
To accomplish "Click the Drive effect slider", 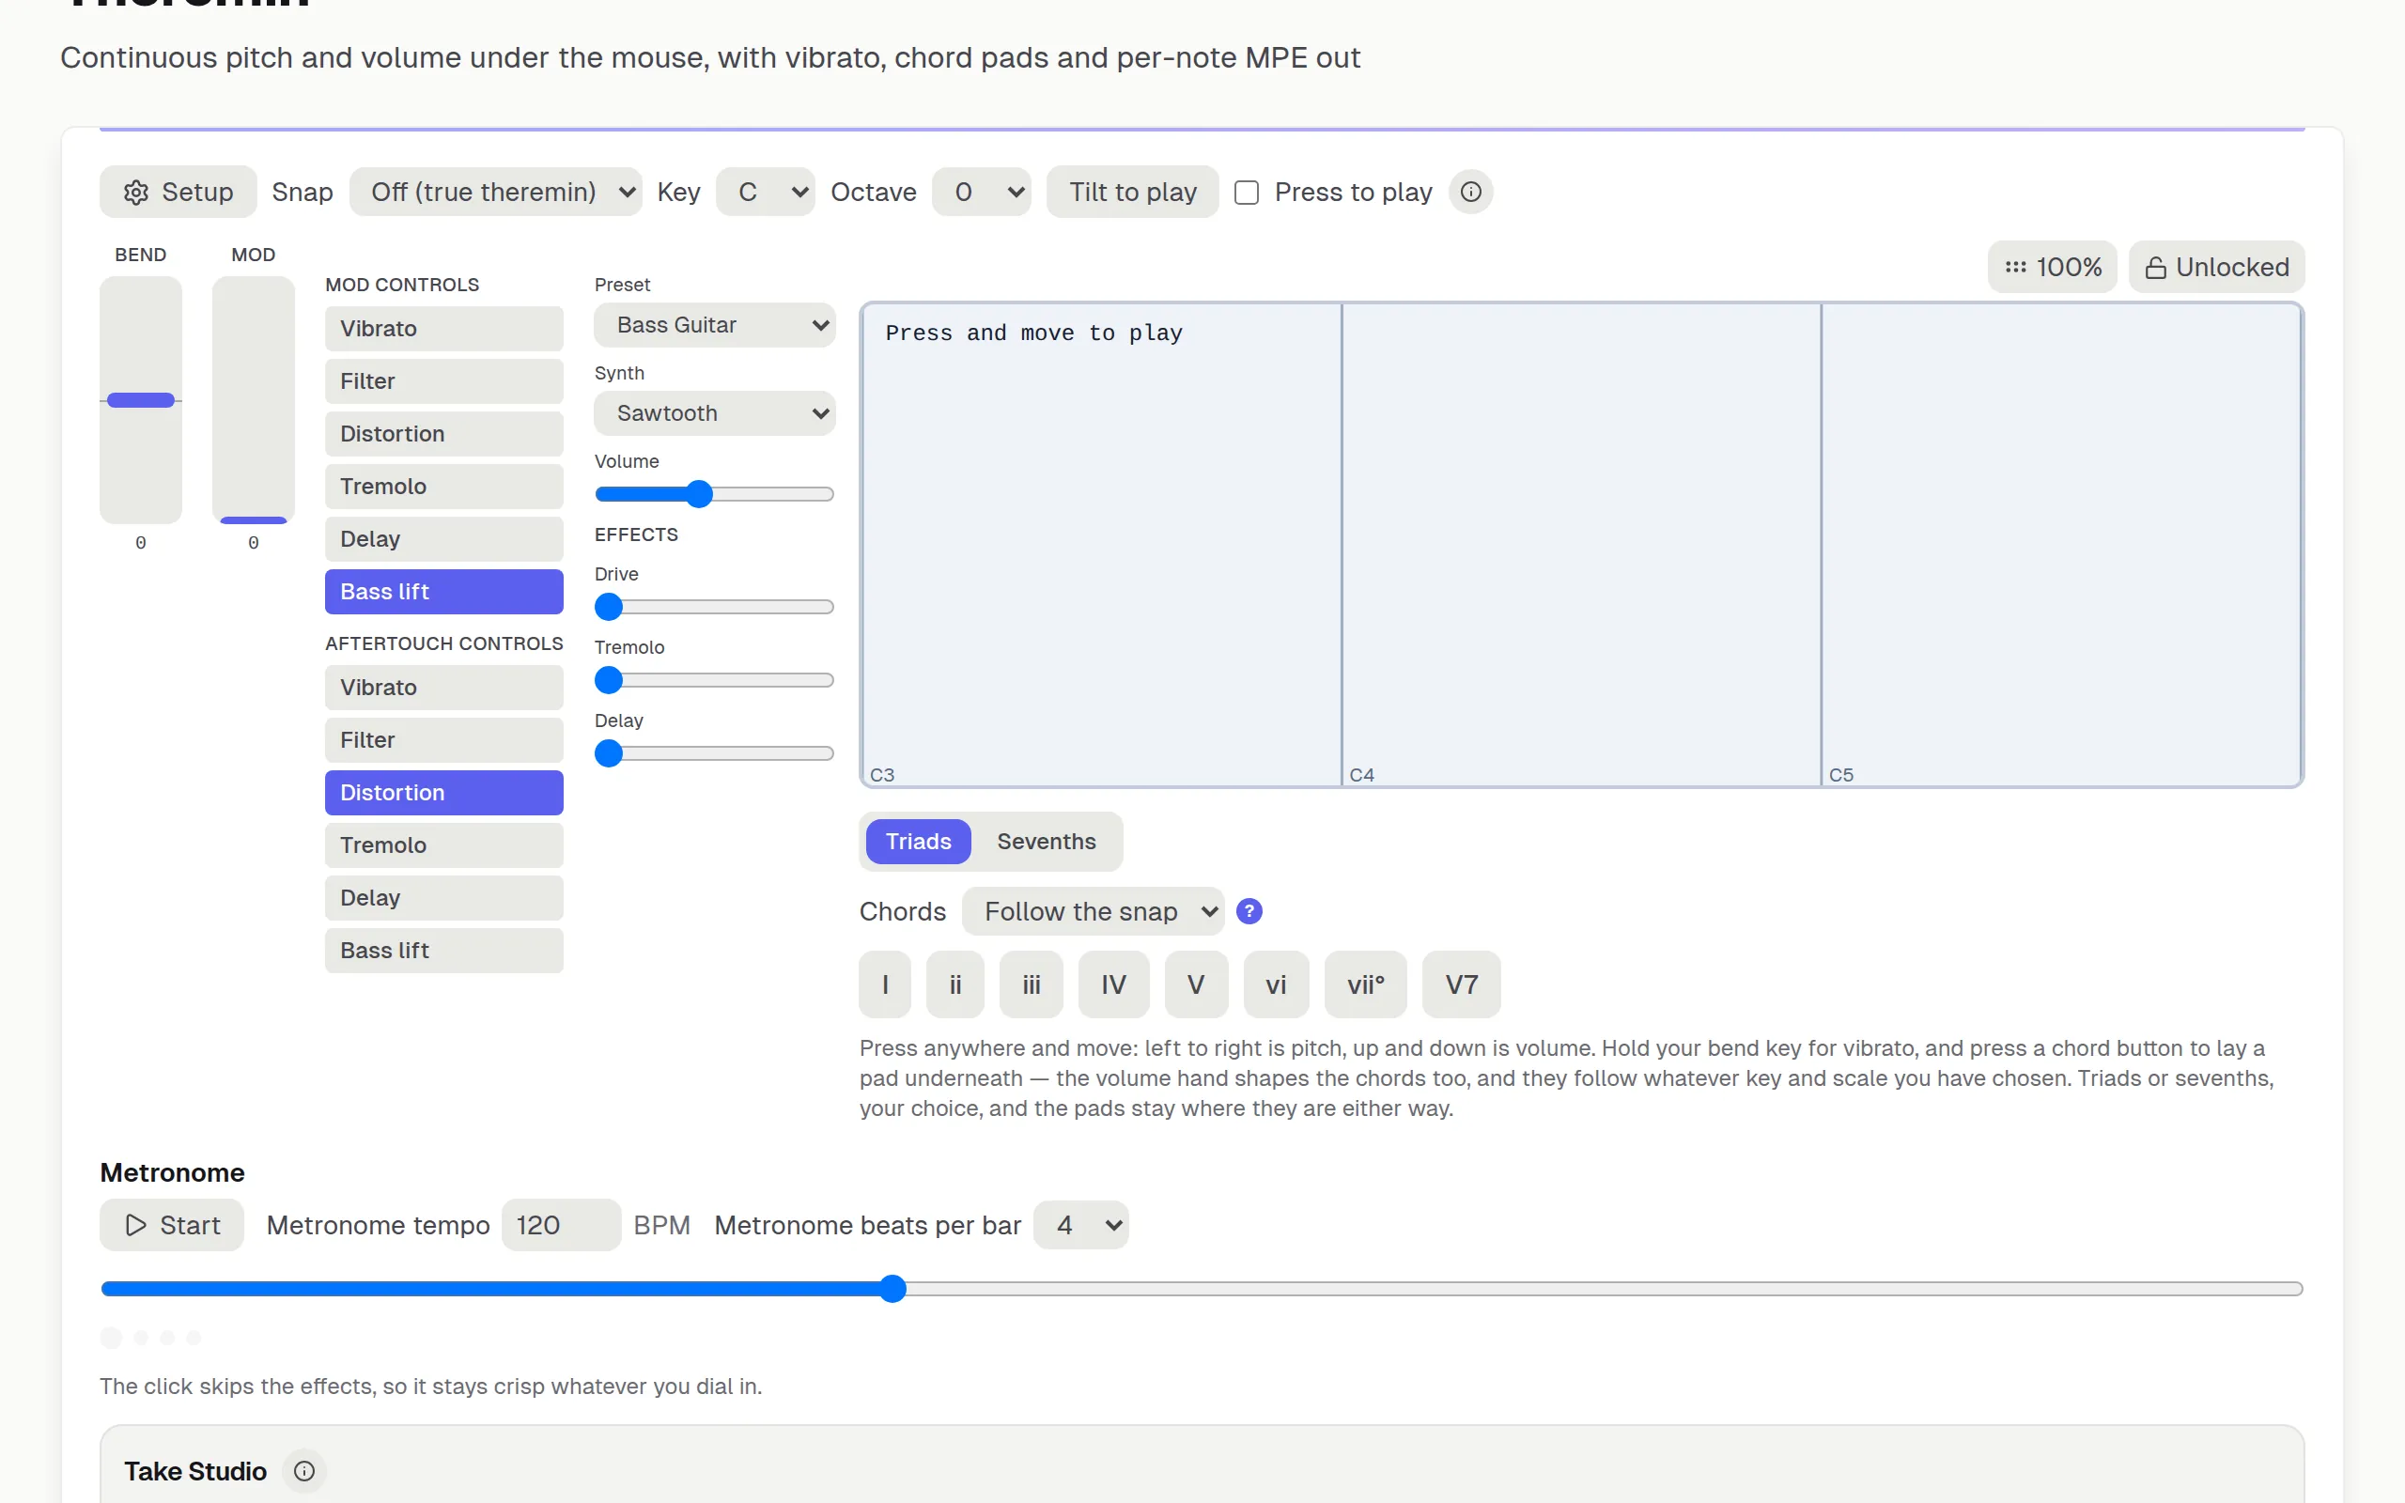I will (715, 608).
